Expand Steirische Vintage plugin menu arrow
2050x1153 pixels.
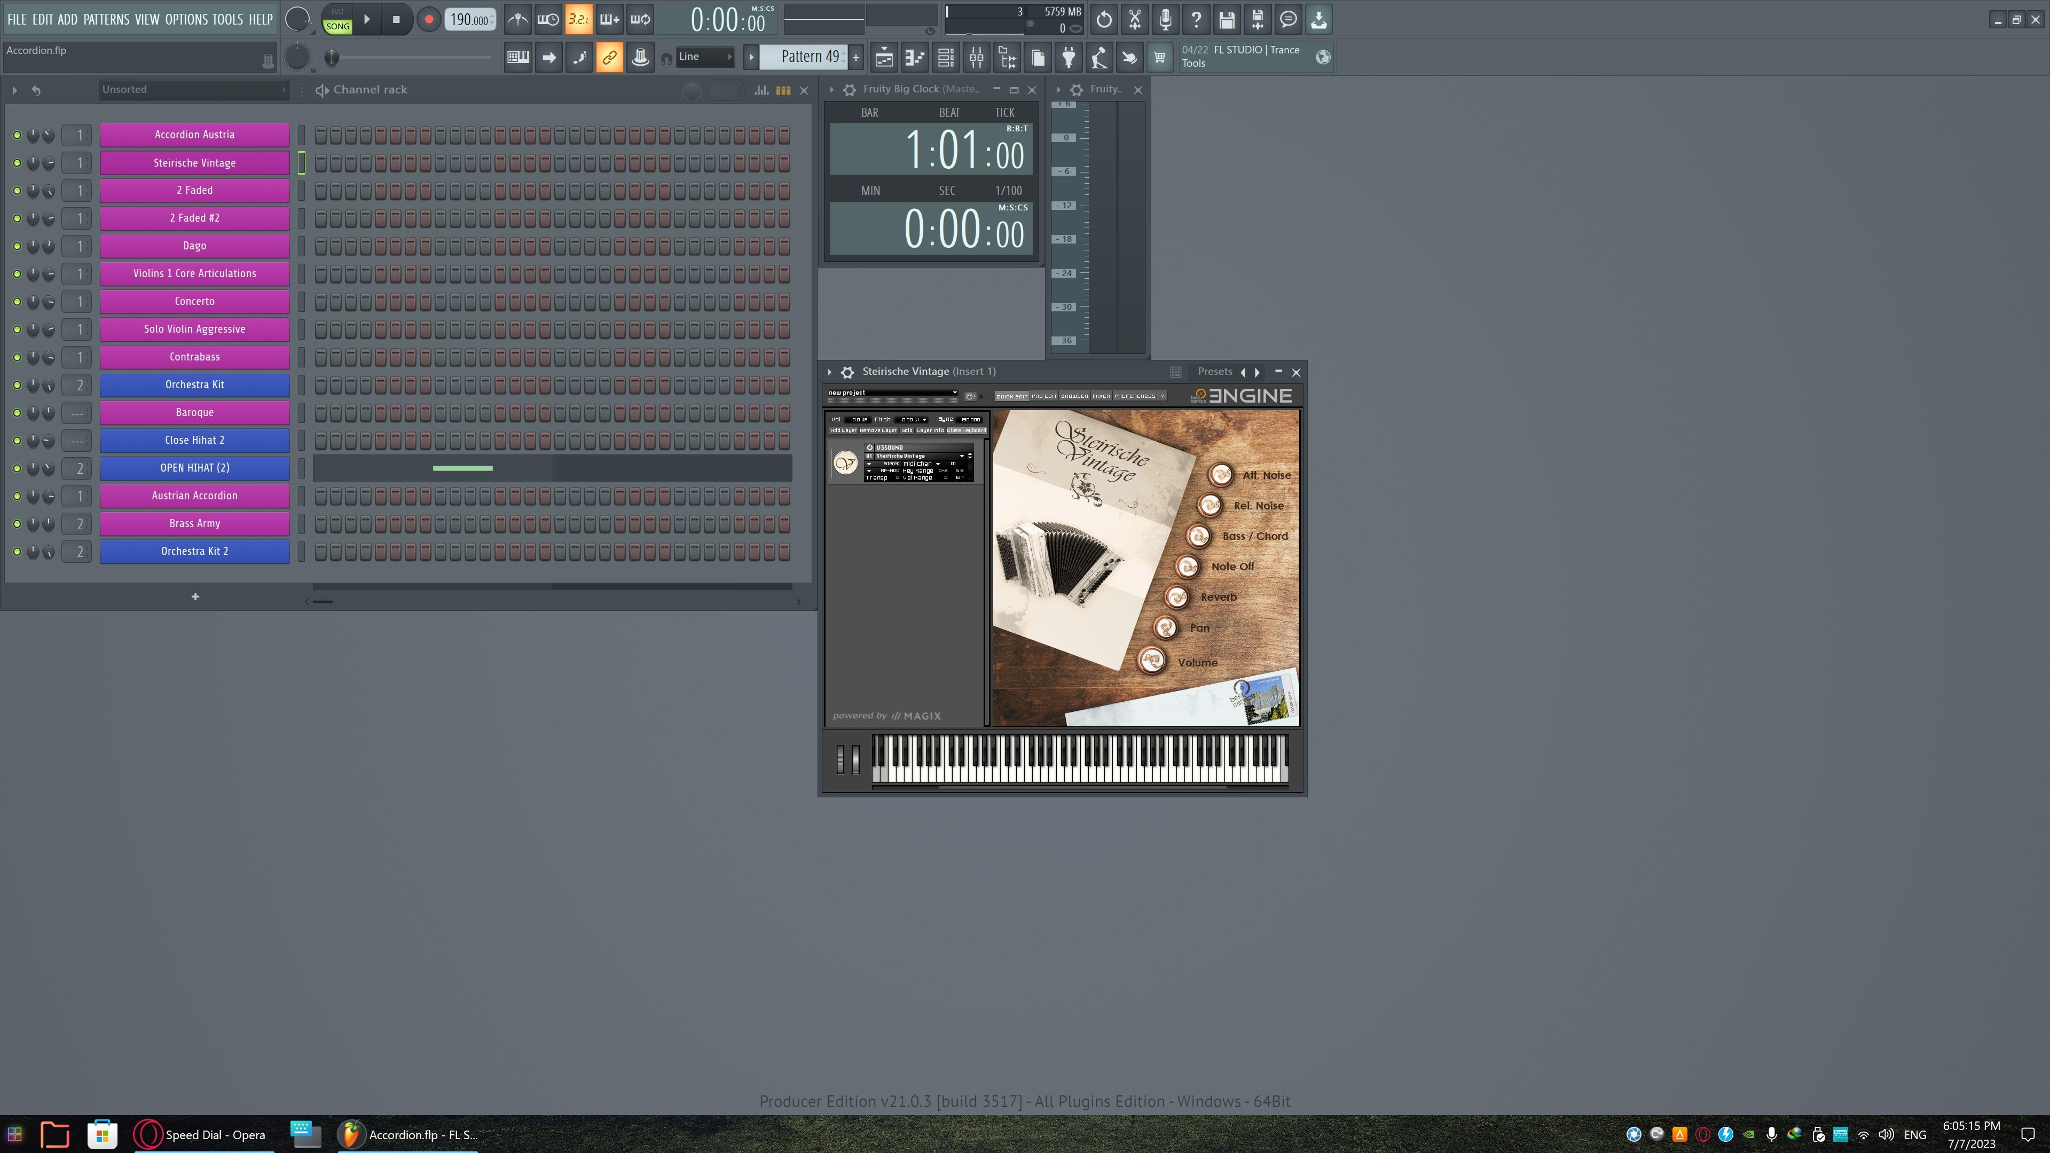click(829, 372)
